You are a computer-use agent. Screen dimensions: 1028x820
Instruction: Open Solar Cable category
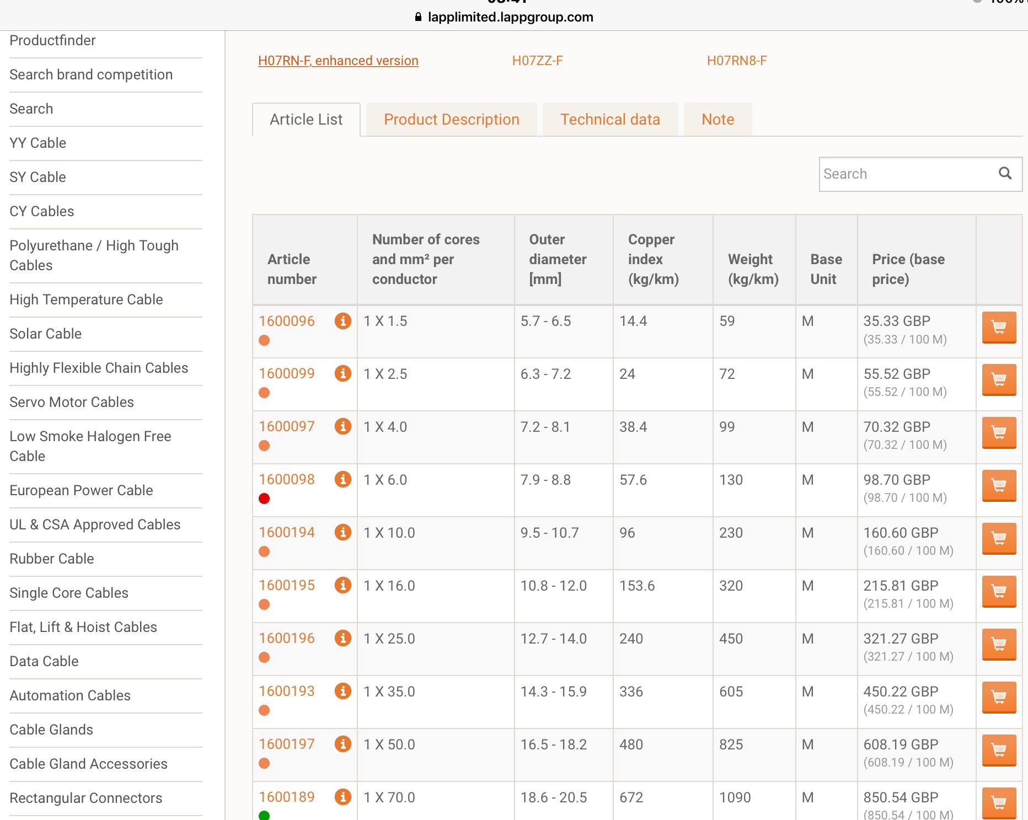(x=45, y=334)
